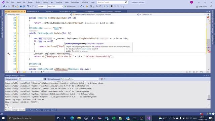
Task: Collapse the Delete method at line 32
Action: [x=18, y=33]
